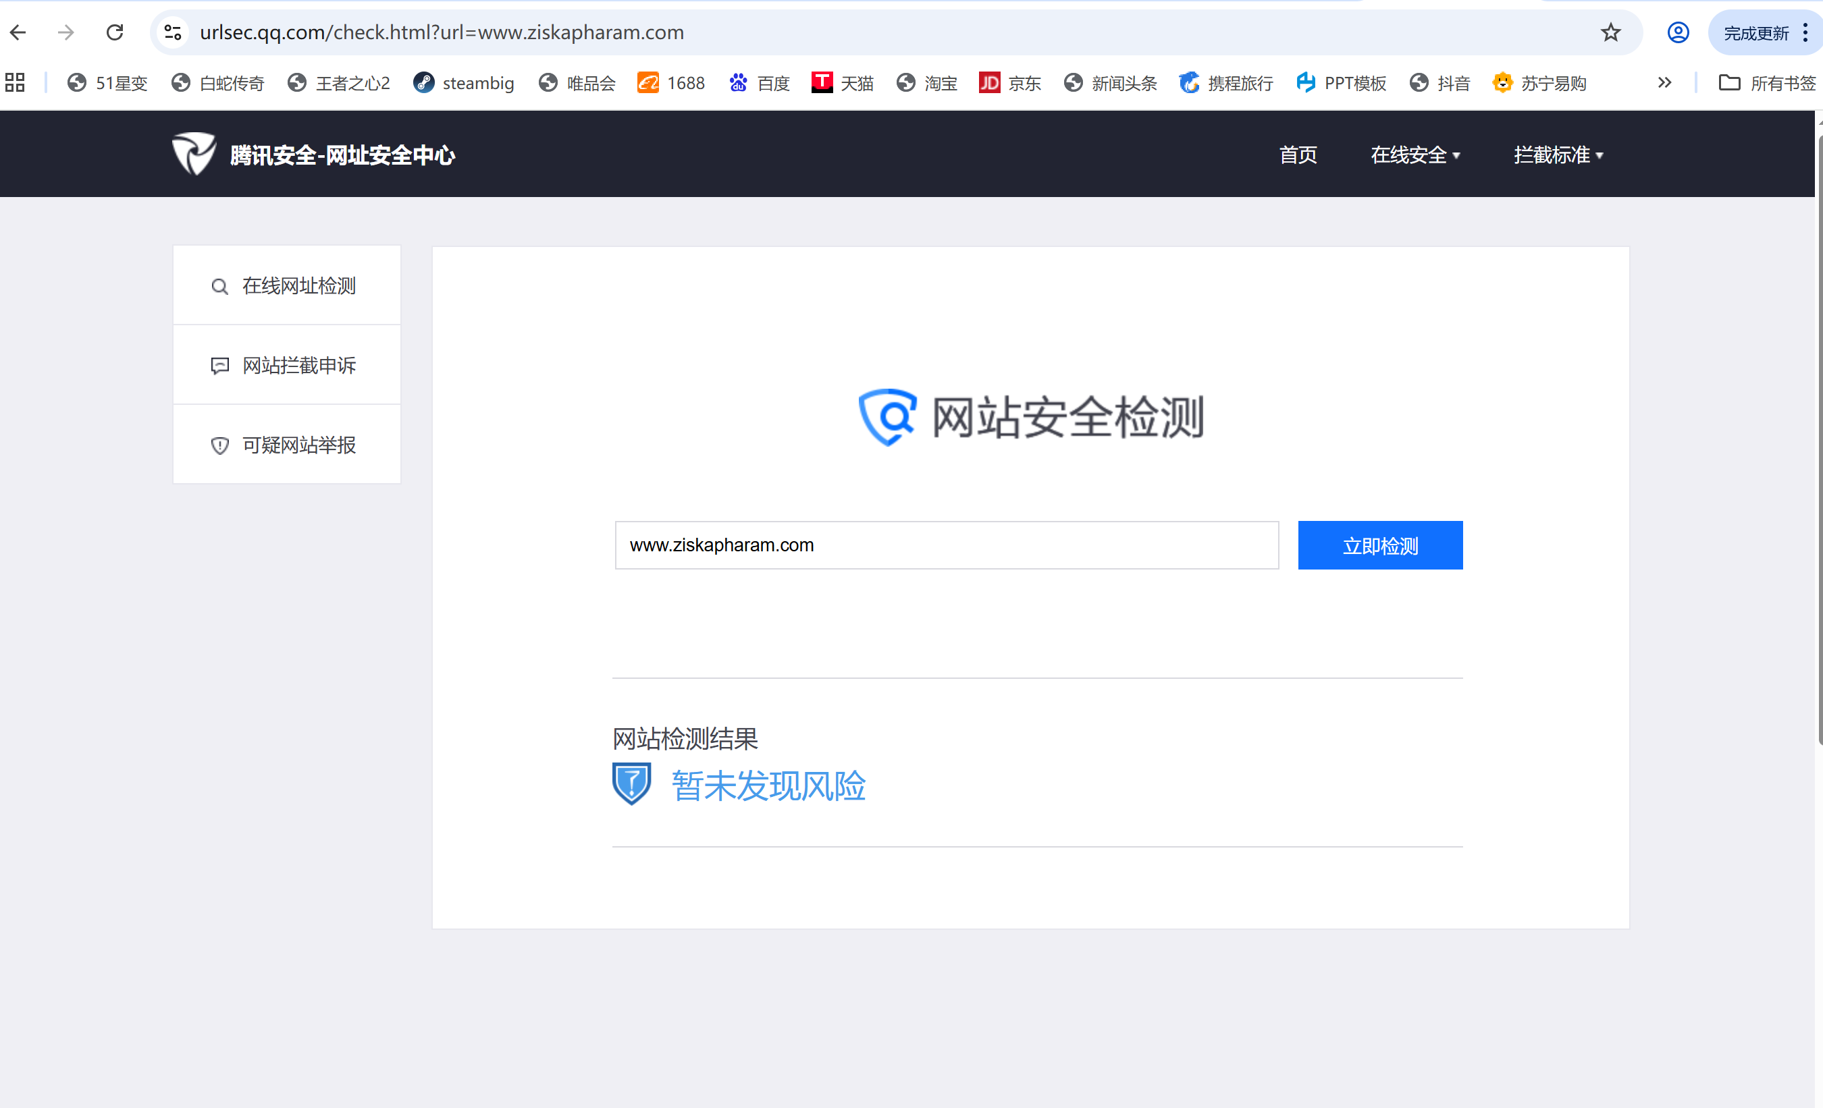Go to 首页 in top navigation
Image resolution: width=1823 pixels, height=1108 pixels.
click(1298, 155)
